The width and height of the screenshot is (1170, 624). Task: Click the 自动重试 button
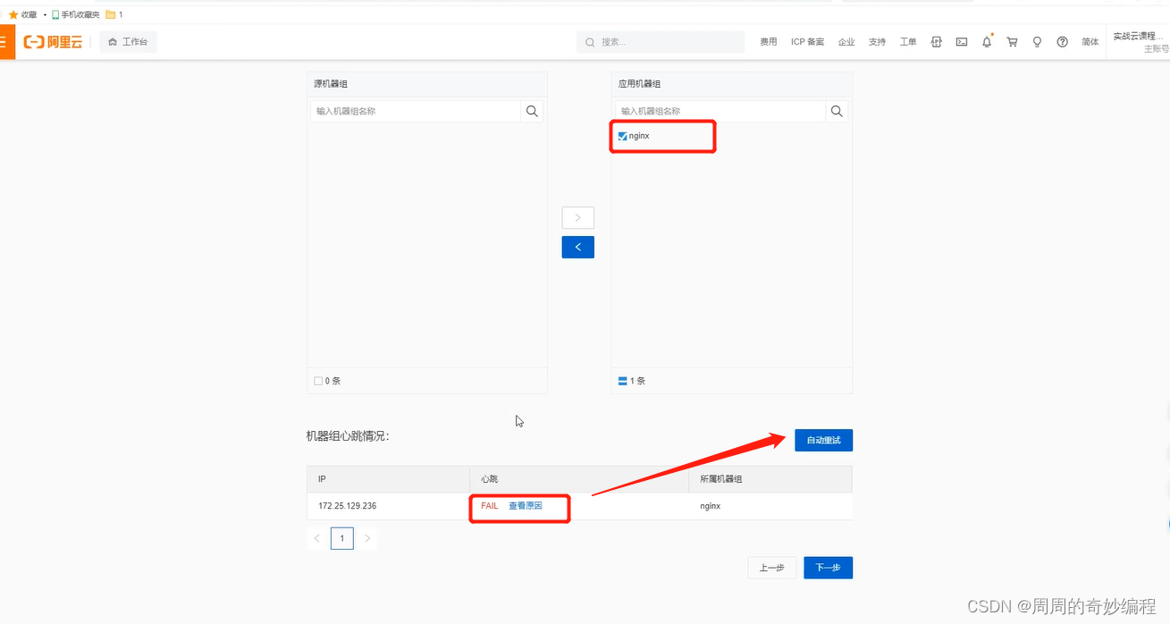(x=822, y=440)
